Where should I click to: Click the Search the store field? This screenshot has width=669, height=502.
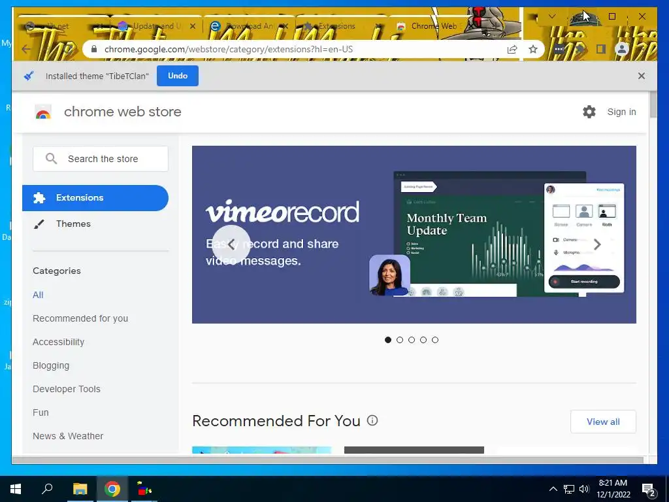101,159
